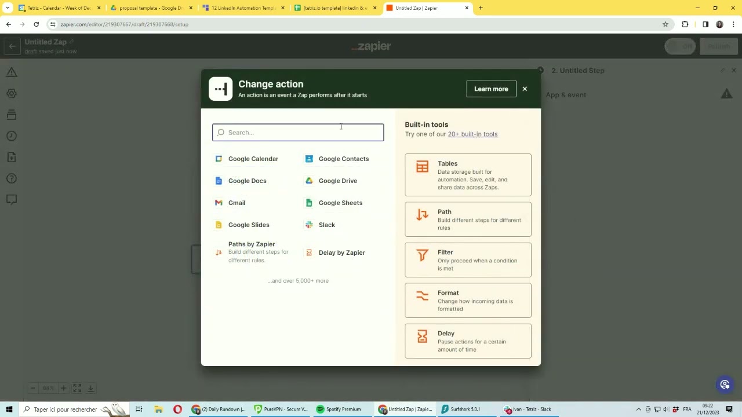Screen dimensions: 742x417
Task: Open history clock icon in sidebar
Action: click(x=12, y=136)
